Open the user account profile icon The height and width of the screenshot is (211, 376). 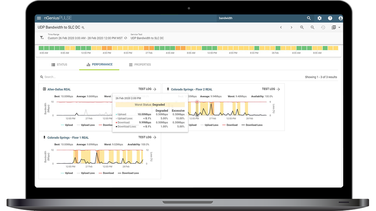click(340, 18)
